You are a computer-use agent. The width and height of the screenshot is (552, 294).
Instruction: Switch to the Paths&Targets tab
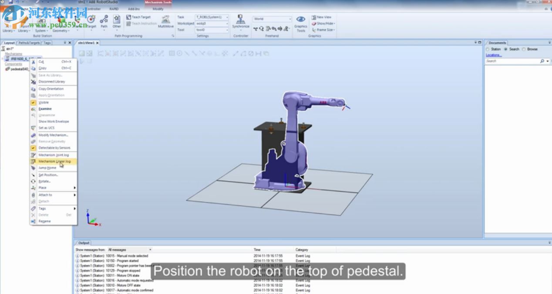tap(30, 43)
